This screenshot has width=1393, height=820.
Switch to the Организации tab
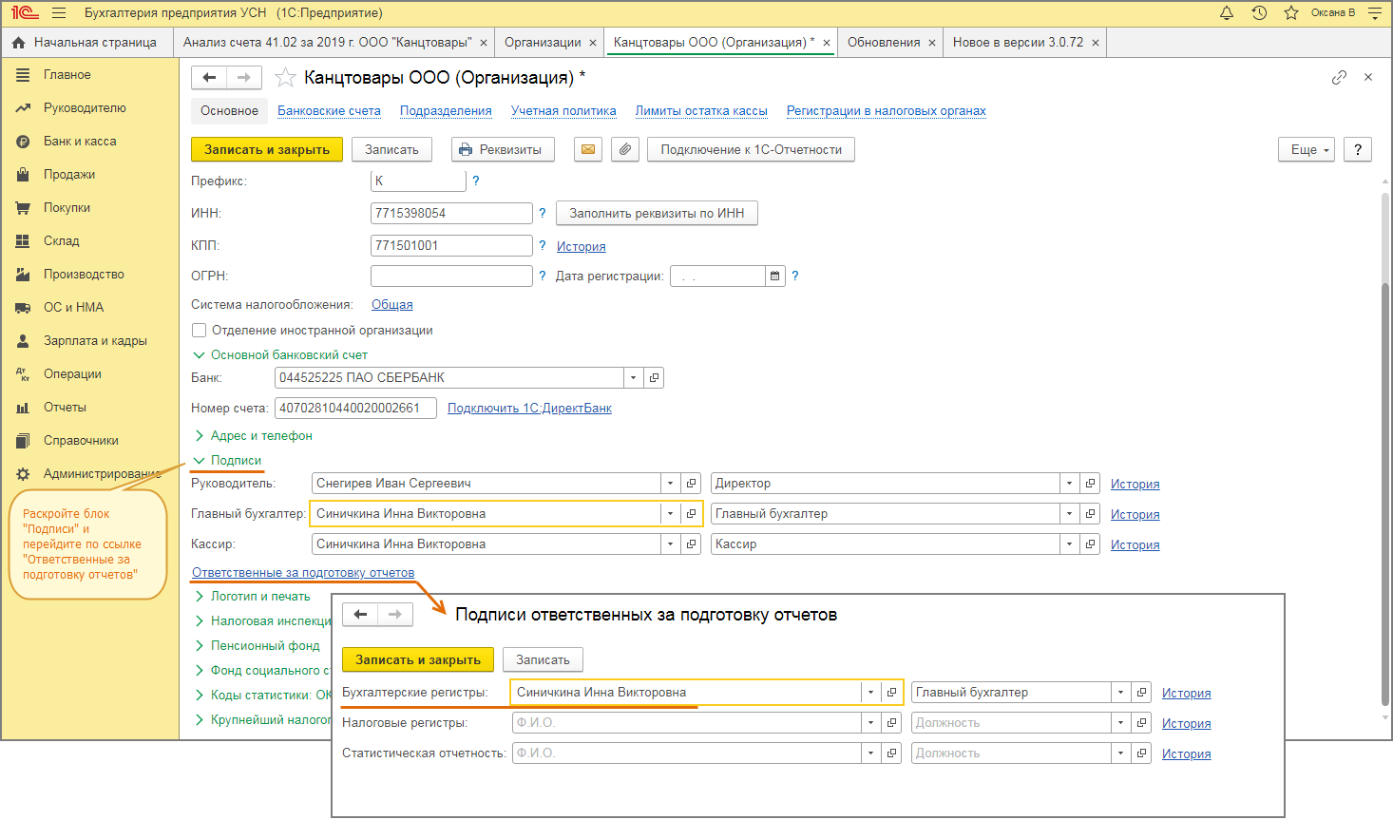[543, 43]
